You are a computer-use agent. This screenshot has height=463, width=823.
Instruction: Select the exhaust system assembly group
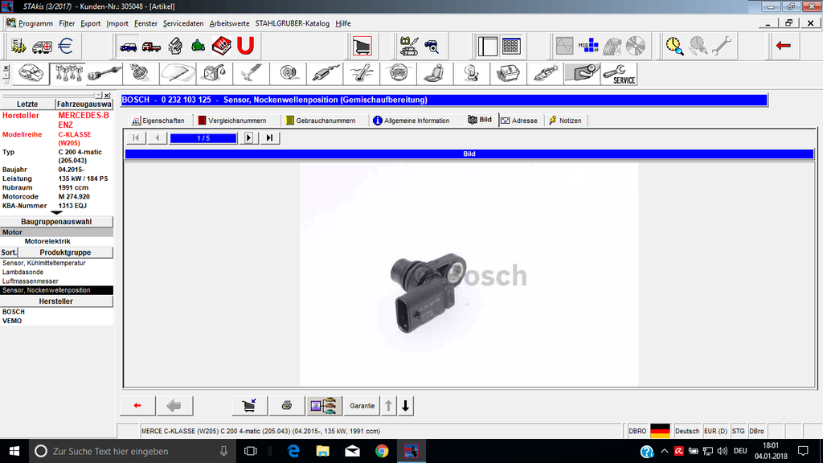tap(325, 73)
